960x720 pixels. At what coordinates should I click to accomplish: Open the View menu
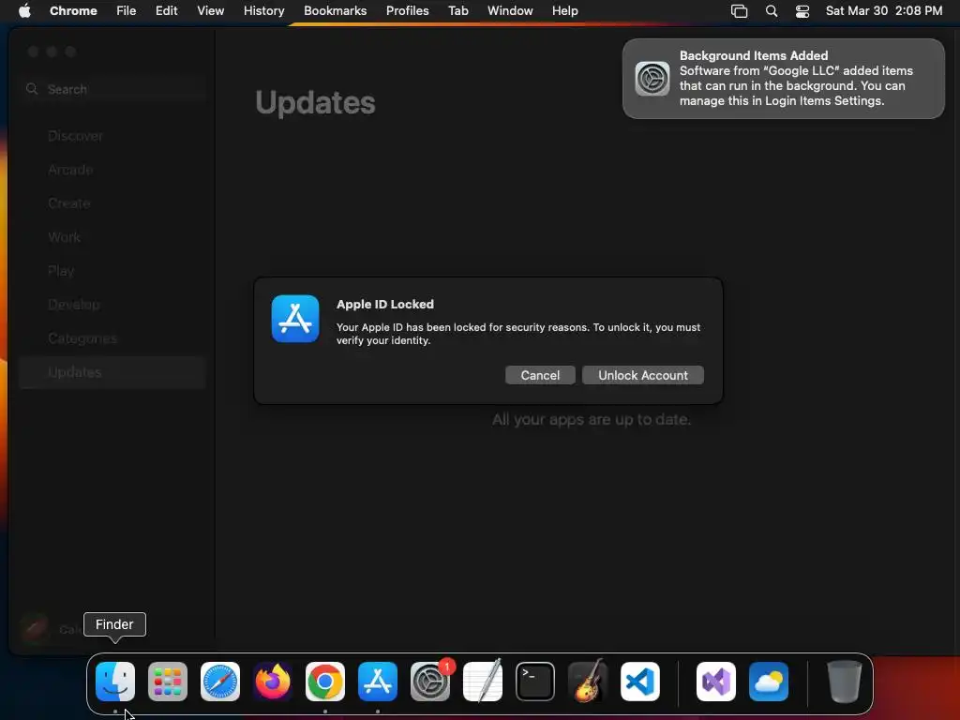[x=211, y=10]
